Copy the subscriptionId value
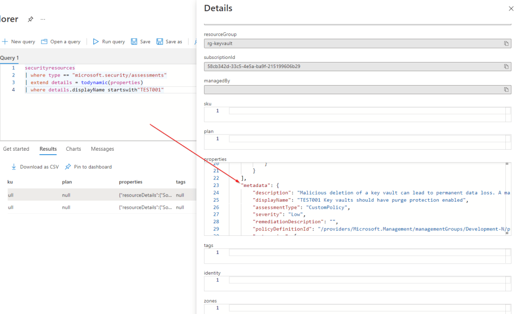 506,67
